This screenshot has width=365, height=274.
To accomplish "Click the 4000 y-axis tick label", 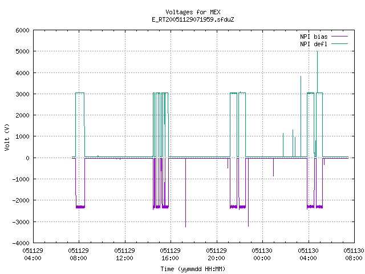I will coord(23,73).
